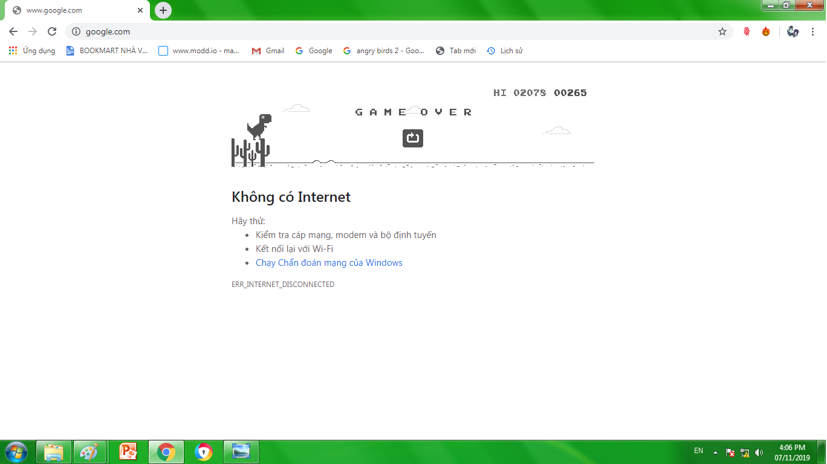
Task: Open the Google bookmark
Action: (314, 51)
